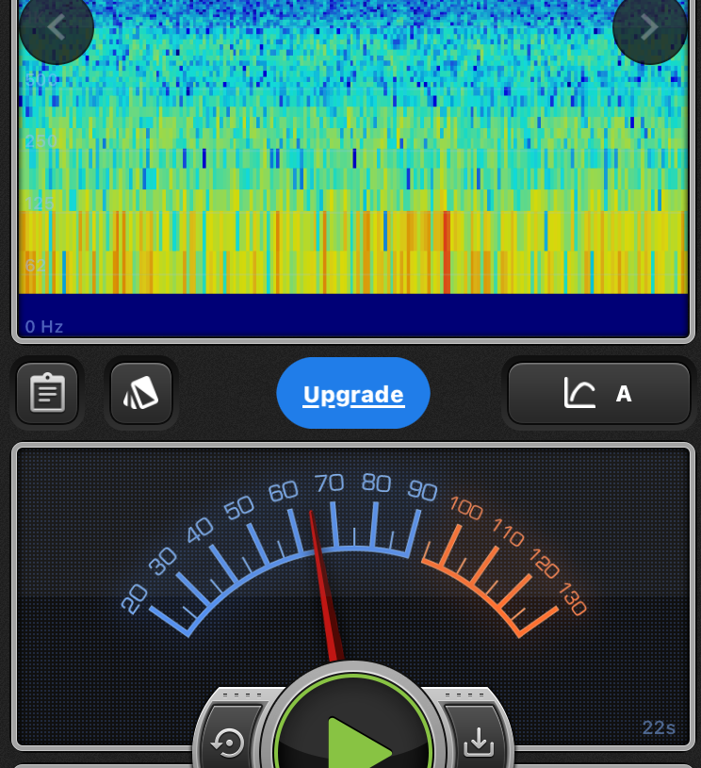Tap the 70 mark on the decibel gauge
This screenshot has width=701, height=768.
329,483
